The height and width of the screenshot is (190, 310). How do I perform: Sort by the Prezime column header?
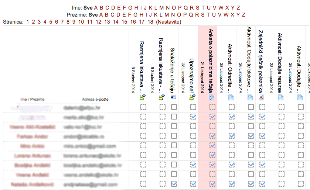click(x=37, y=99)
